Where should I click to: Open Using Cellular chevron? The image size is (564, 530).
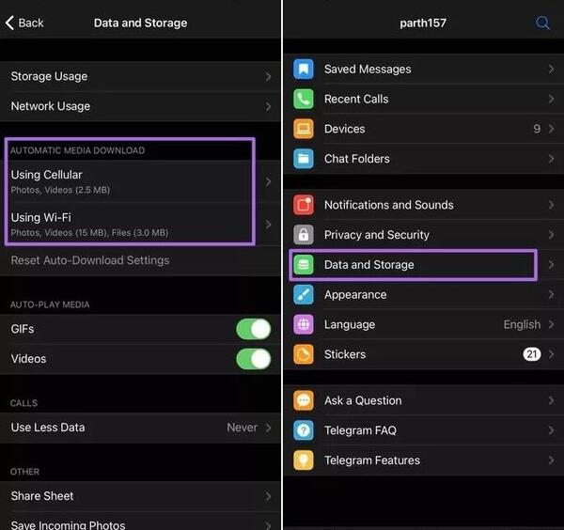pos(268,181)
